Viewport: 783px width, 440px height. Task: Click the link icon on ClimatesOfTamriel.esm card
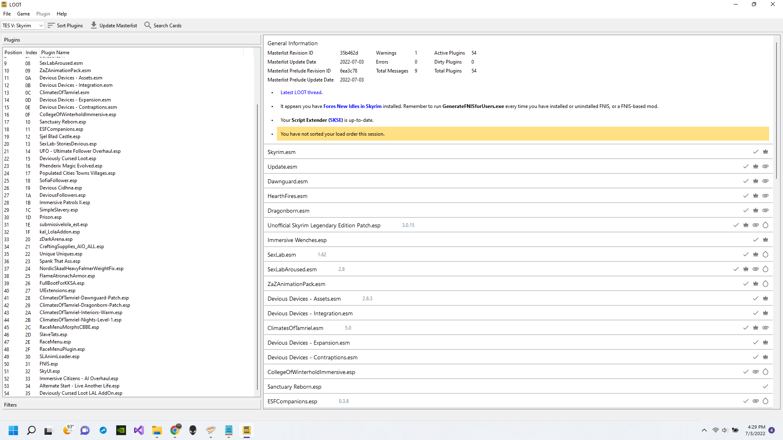[x=765, y=328]
